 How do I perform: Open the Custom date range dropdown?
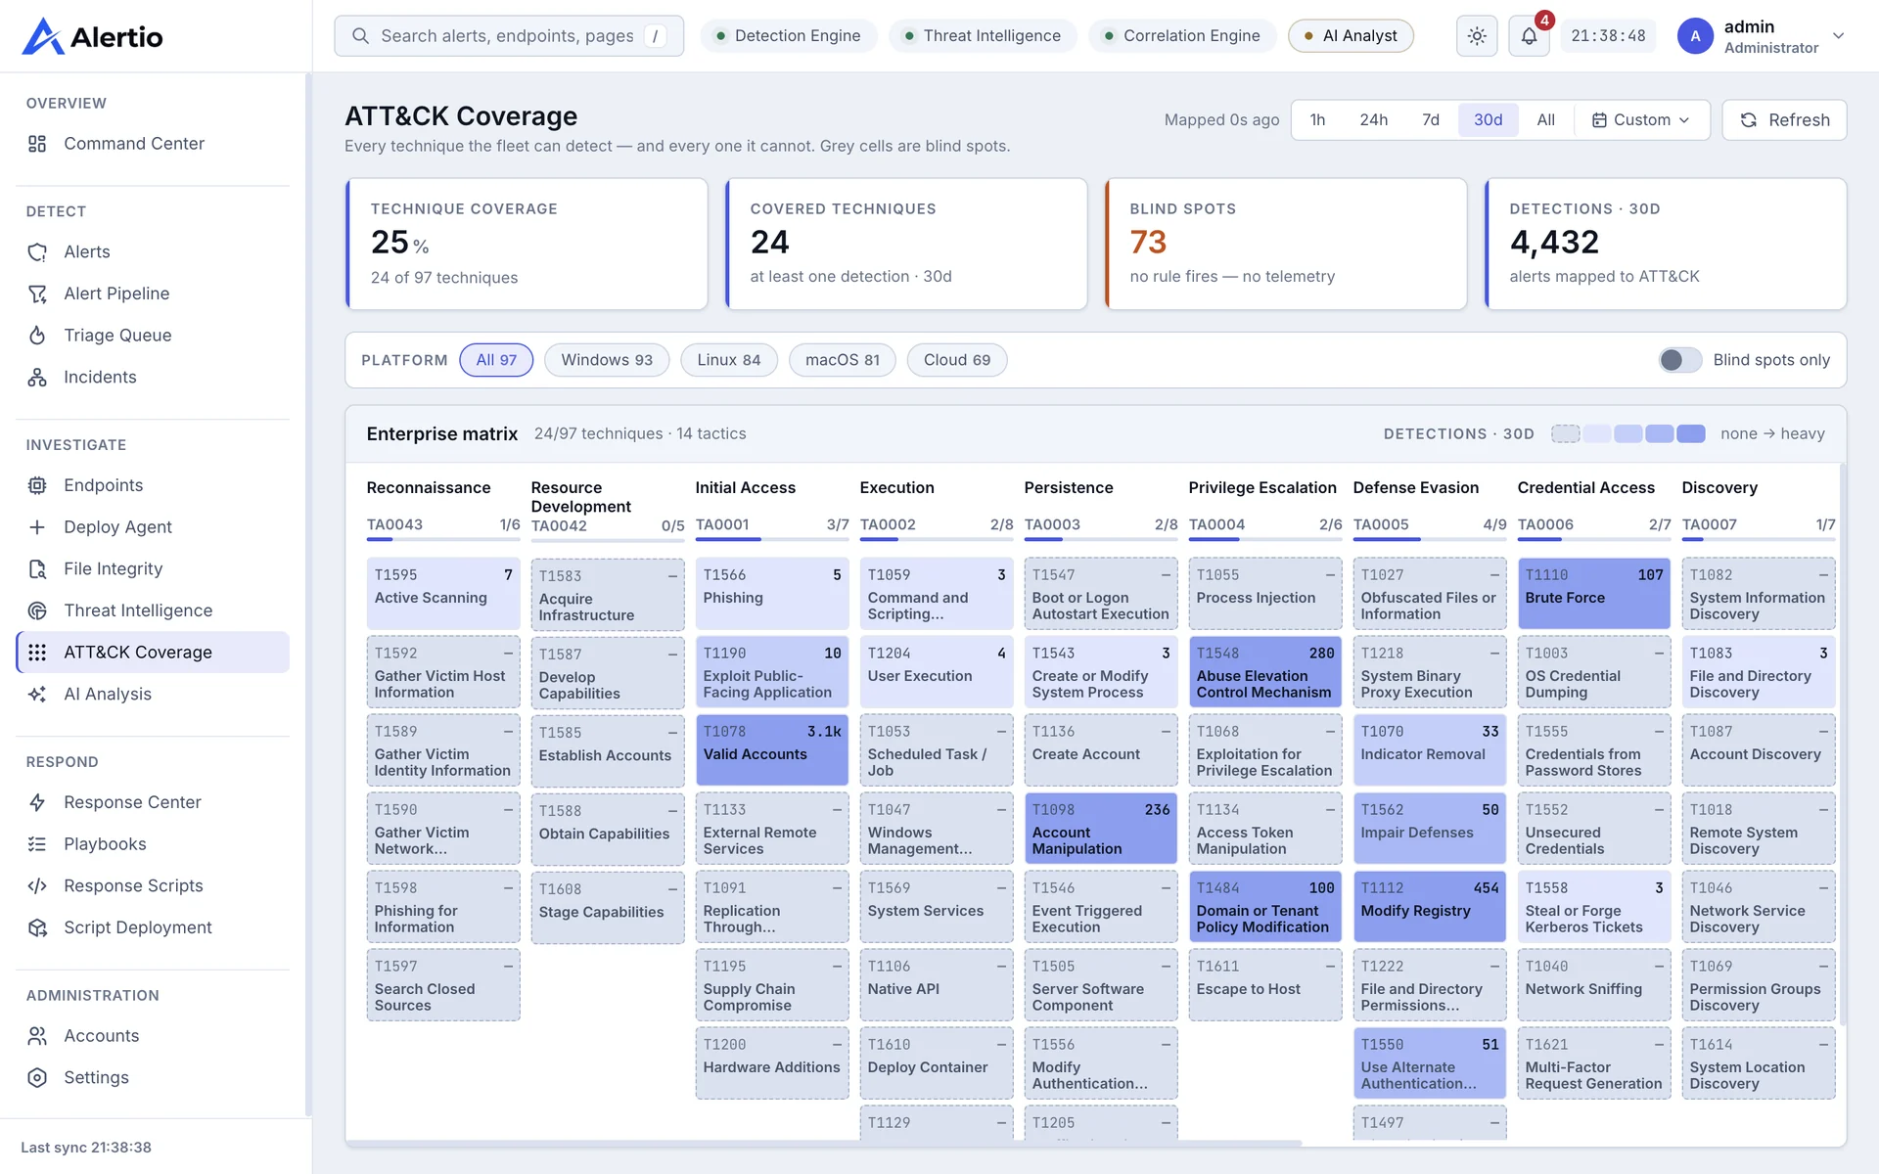(x=1641, y=120)
